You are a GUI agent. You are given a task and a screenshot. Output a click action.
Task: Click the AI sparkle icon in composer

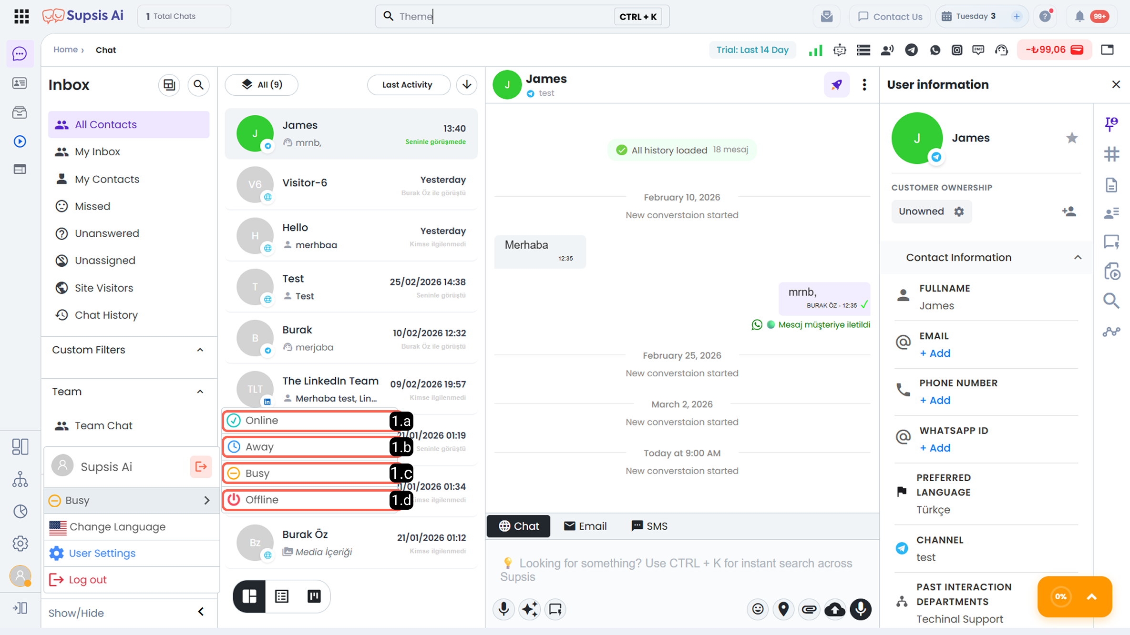530,609
